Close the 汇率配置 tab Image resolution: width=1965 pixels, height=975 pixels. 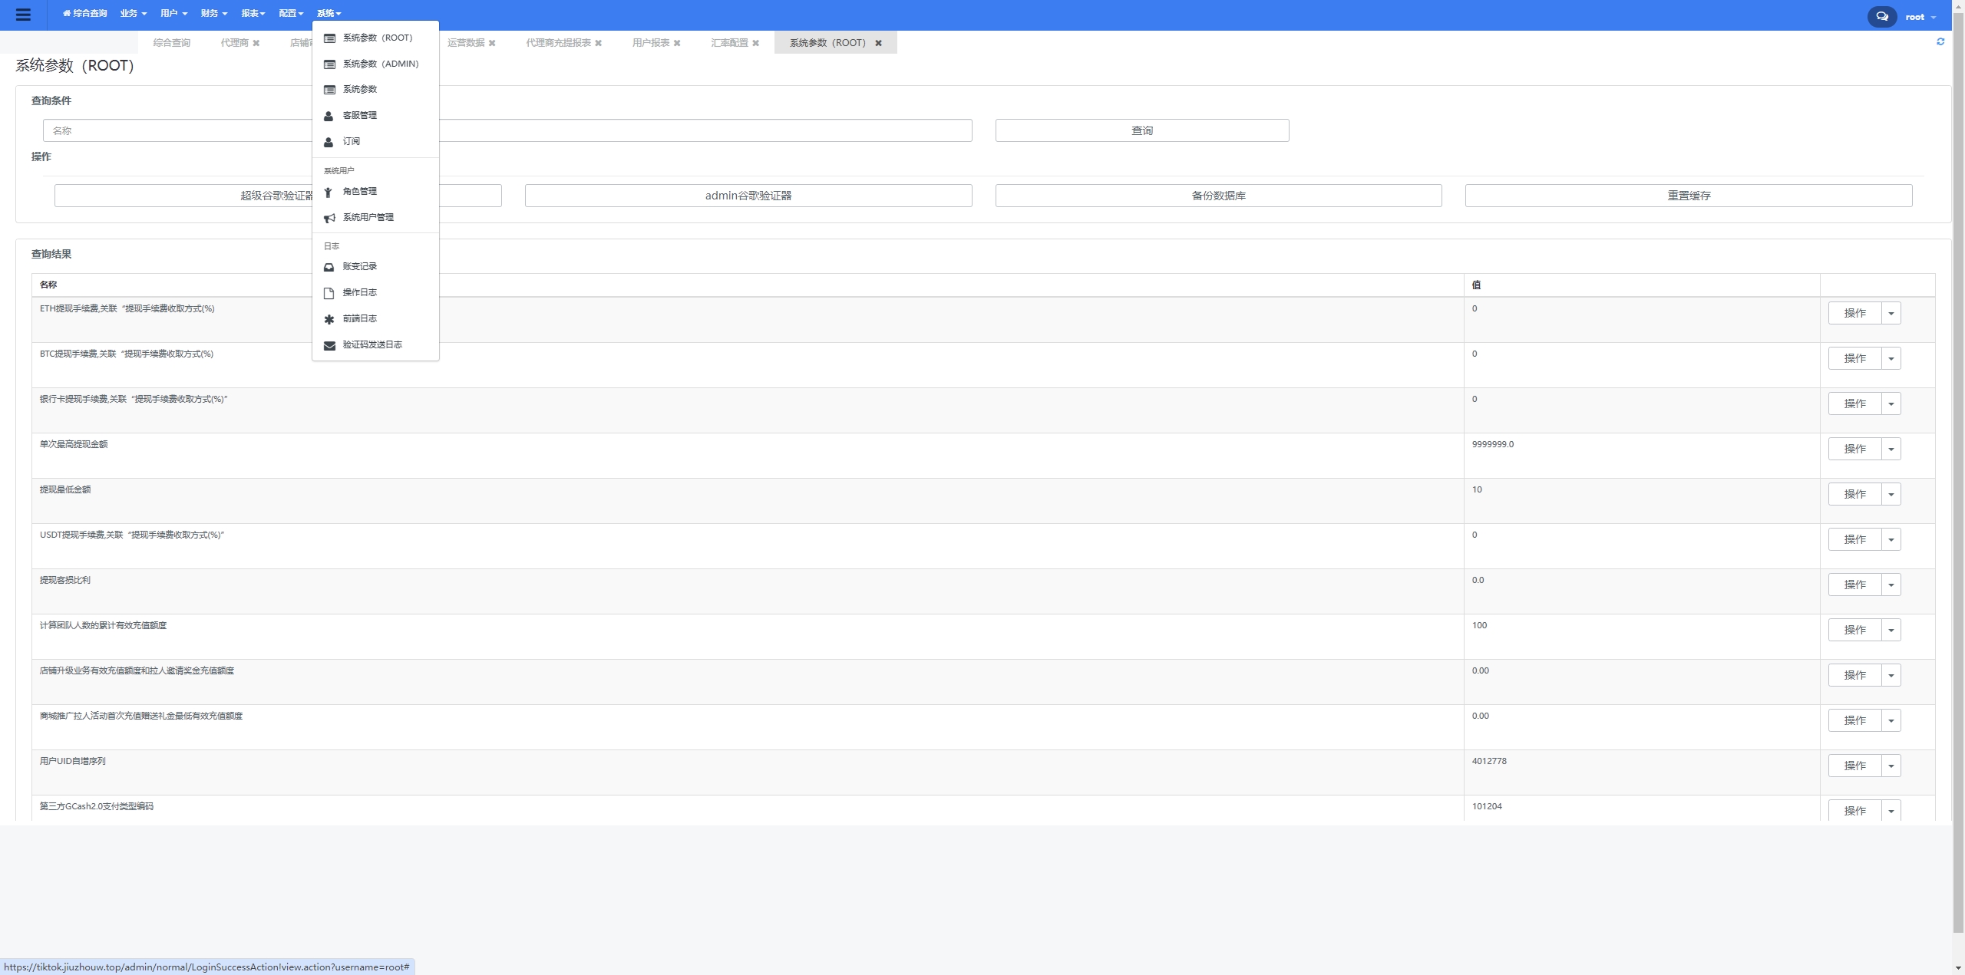pyautogui.click(x=756, y=43)
